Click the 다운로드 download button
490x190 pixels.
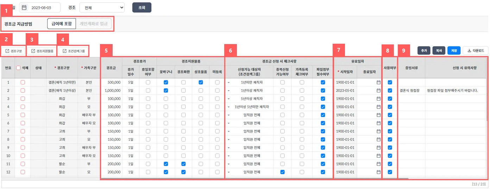(476, 51)
